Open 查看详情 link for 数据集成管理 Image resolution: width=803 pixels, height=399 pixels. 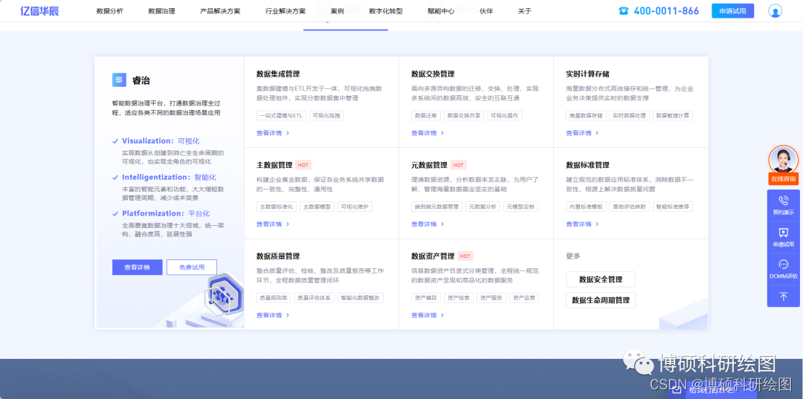269,133
